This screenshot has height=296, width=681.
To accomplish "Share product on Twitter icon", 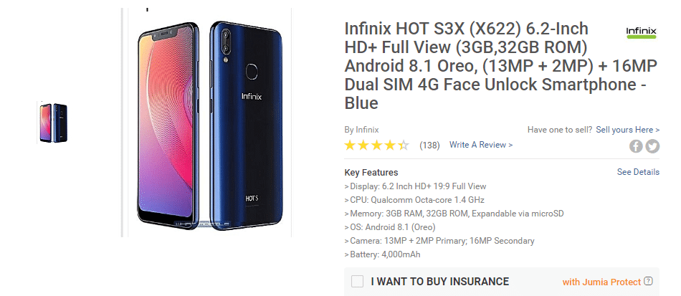I will [x=652, y=146].
